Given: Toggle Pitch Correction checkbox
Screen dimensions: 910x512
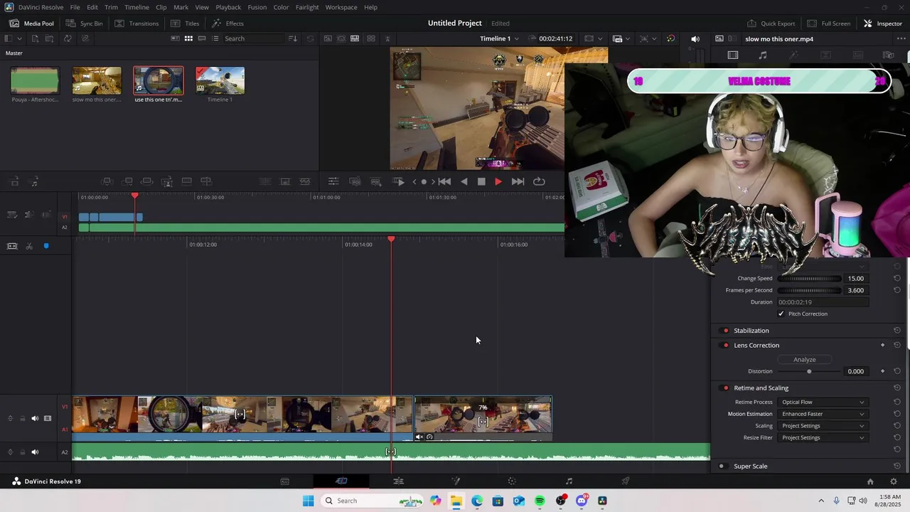Looking at the screenshot, I should click(781, 314).
